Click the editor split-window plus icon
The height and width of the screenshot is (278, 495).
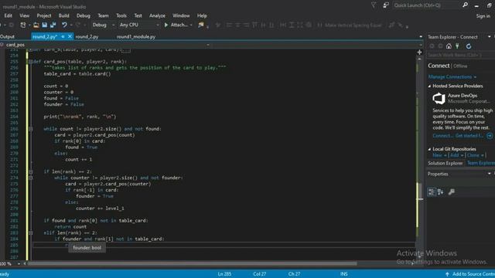point(419,53)
